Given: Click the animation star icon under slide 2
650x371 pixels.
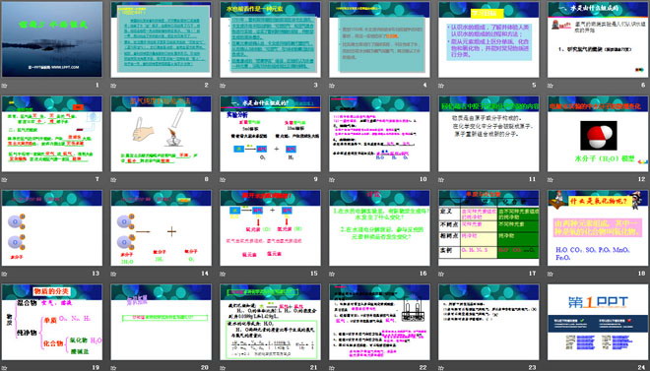Looking at the screenshot, I should click(x=113, y=86).
